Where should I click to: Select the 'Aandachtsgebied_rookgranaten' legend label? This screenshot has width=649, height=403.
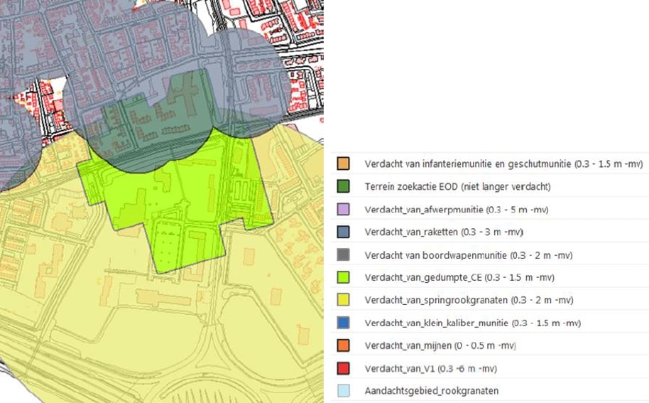pos(432,391)
